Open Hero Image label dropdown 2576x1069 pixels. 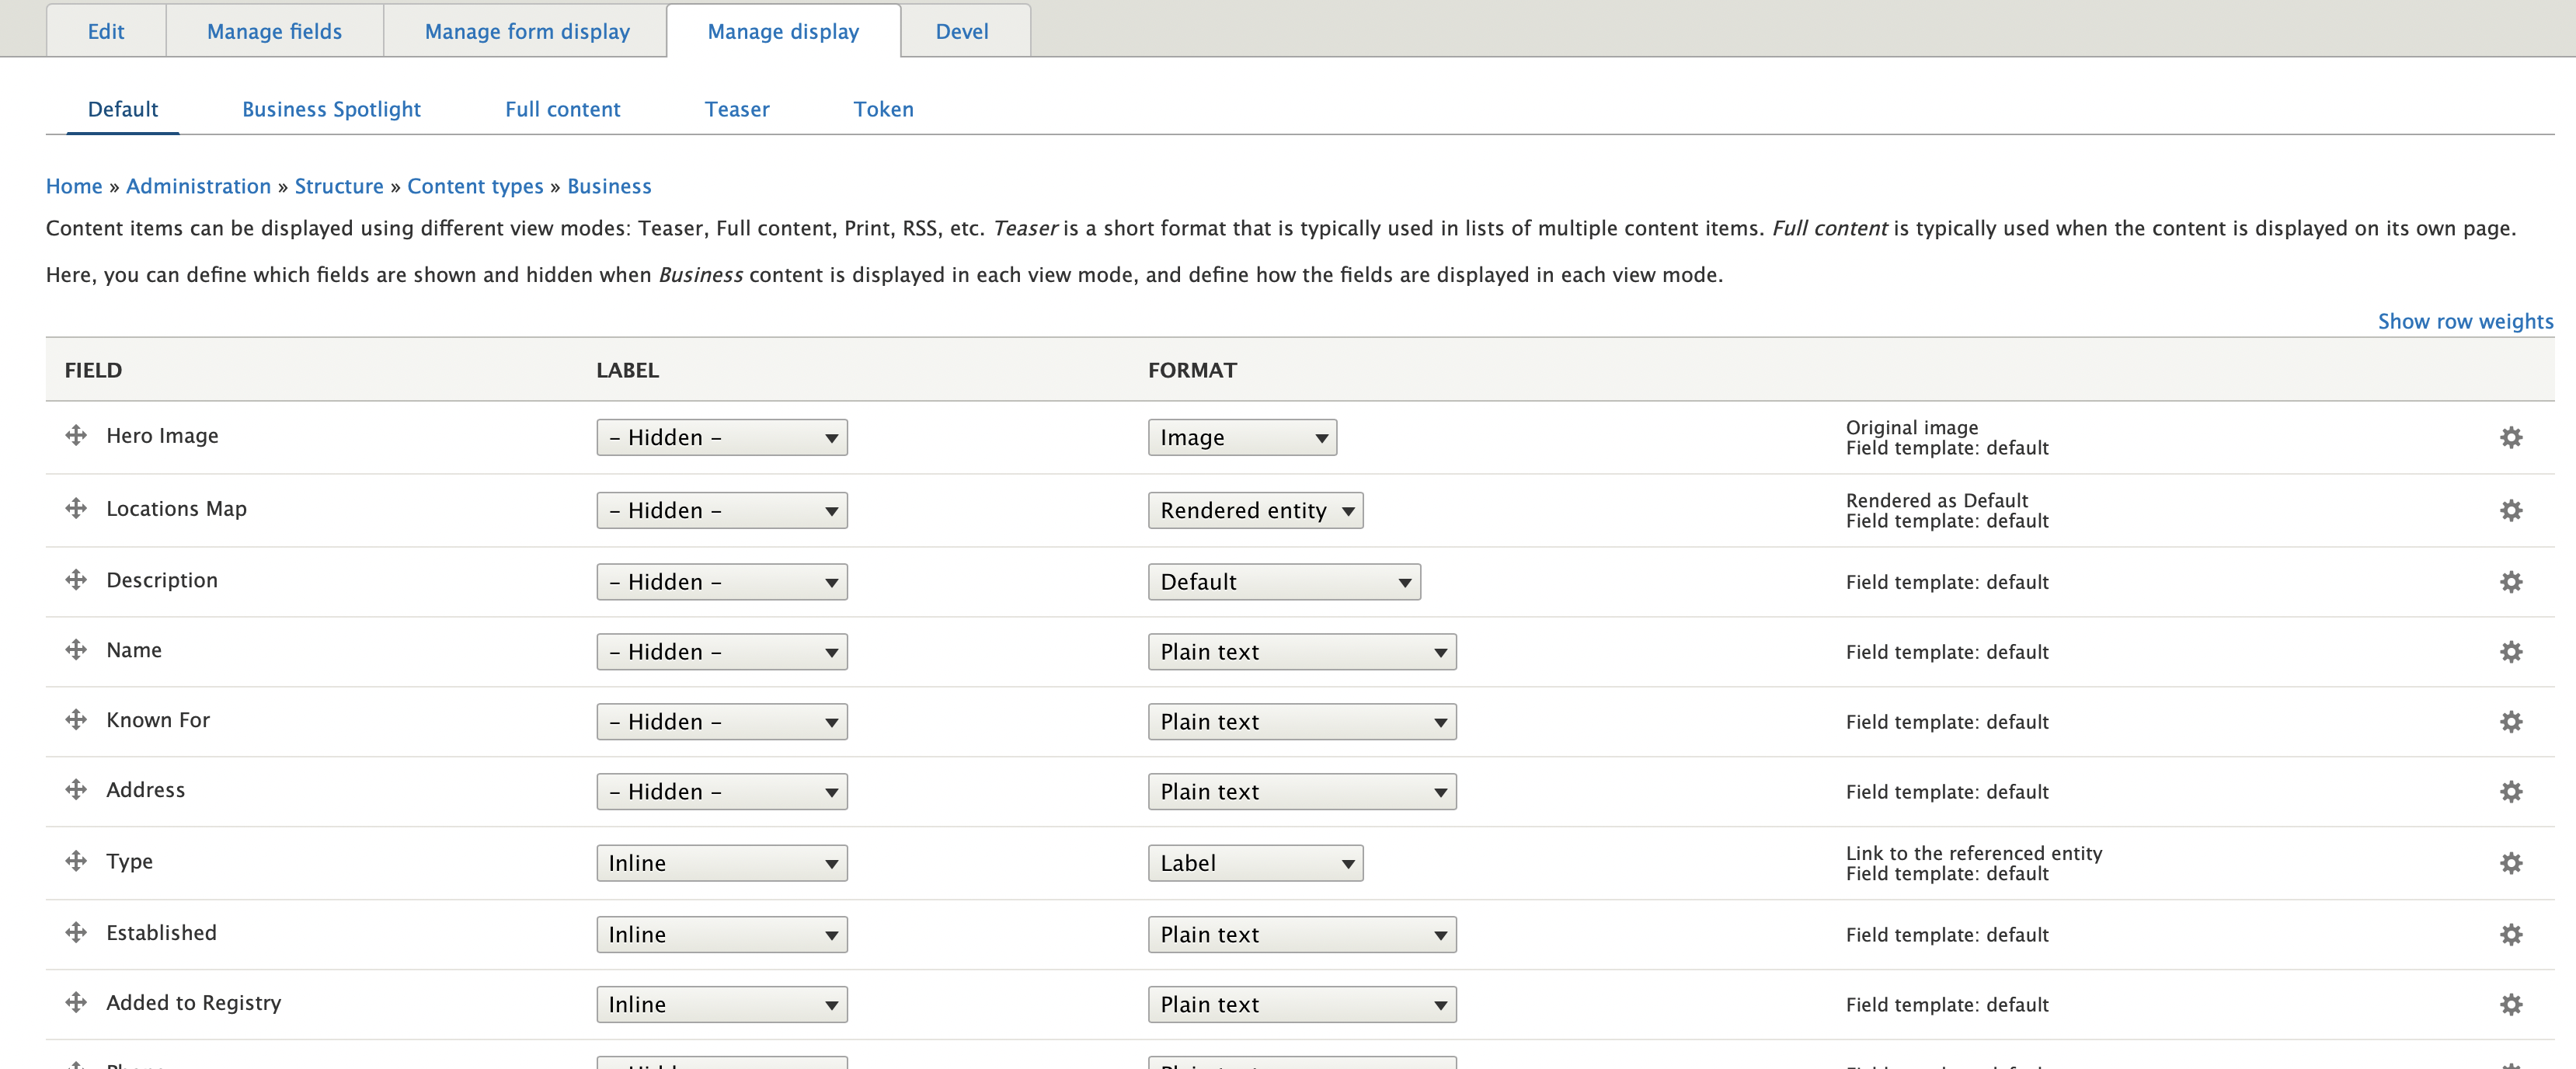[721, 437]
